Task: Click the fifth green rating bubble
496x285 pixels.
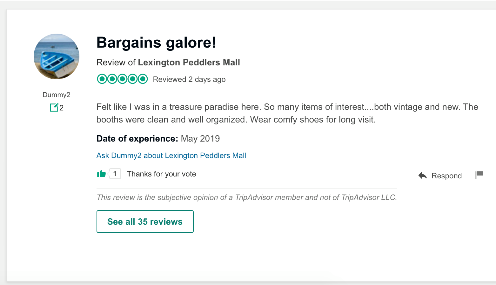Action: [143, 79]
